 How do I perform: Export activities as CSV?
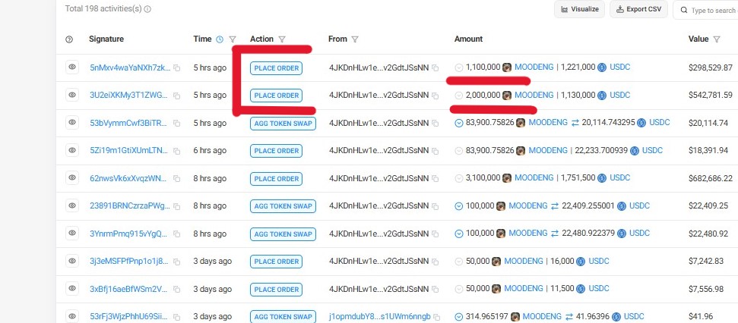pyautogui.click(x=638, y=9)
